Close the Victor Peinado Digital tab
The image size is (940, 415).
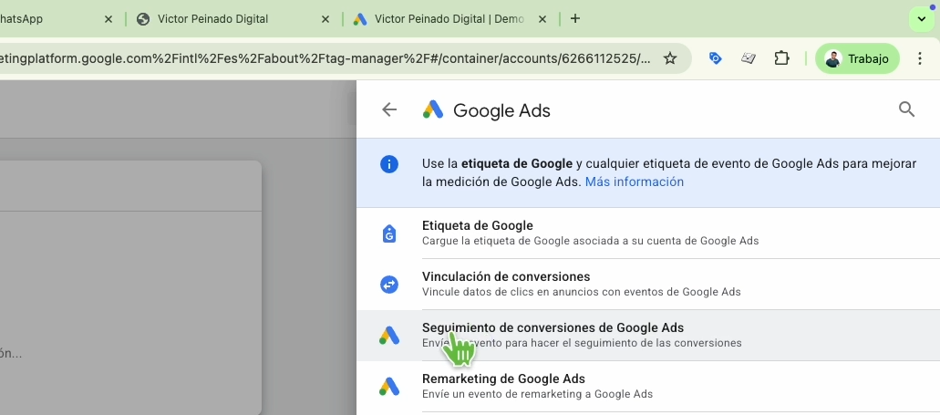325,19
